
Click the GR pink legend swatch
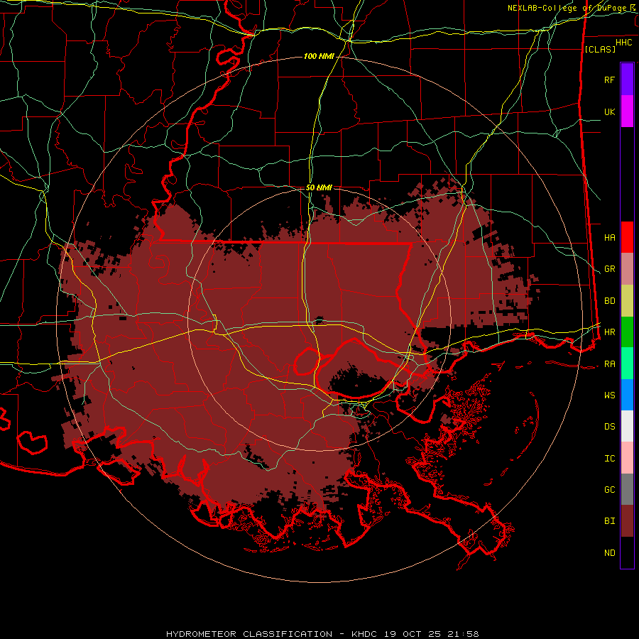[x=627, y=269]
